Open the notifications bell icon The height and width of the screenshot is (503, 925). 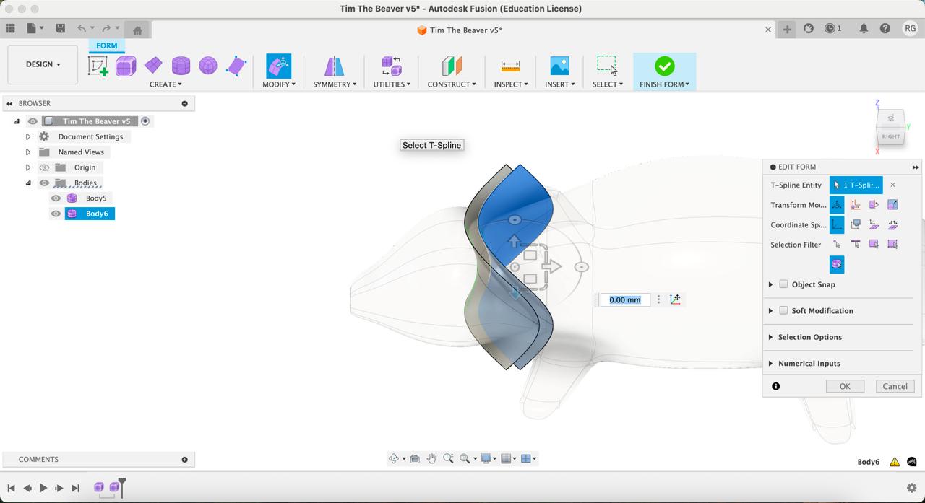pos(864,28)
